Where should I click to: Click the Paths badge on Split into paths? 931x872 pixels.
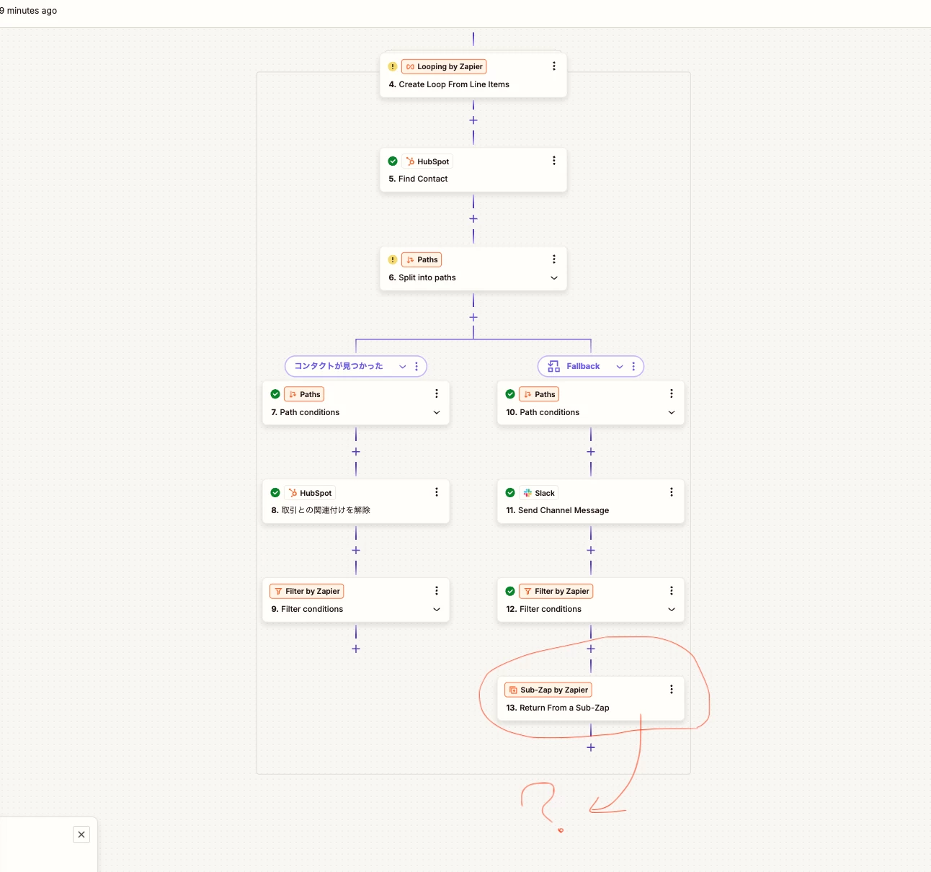point(422,259)
